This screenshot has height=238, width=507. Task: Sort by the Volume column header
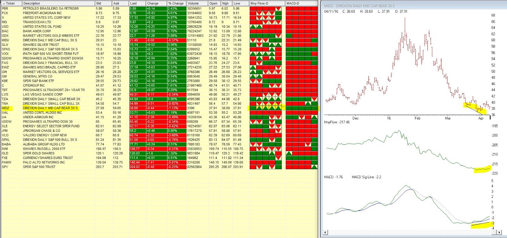point(197,3)
